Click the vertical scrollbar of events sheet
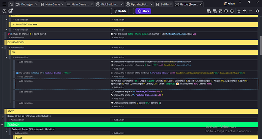The height and width of the screenshot is (139, 262). point(260,45)
